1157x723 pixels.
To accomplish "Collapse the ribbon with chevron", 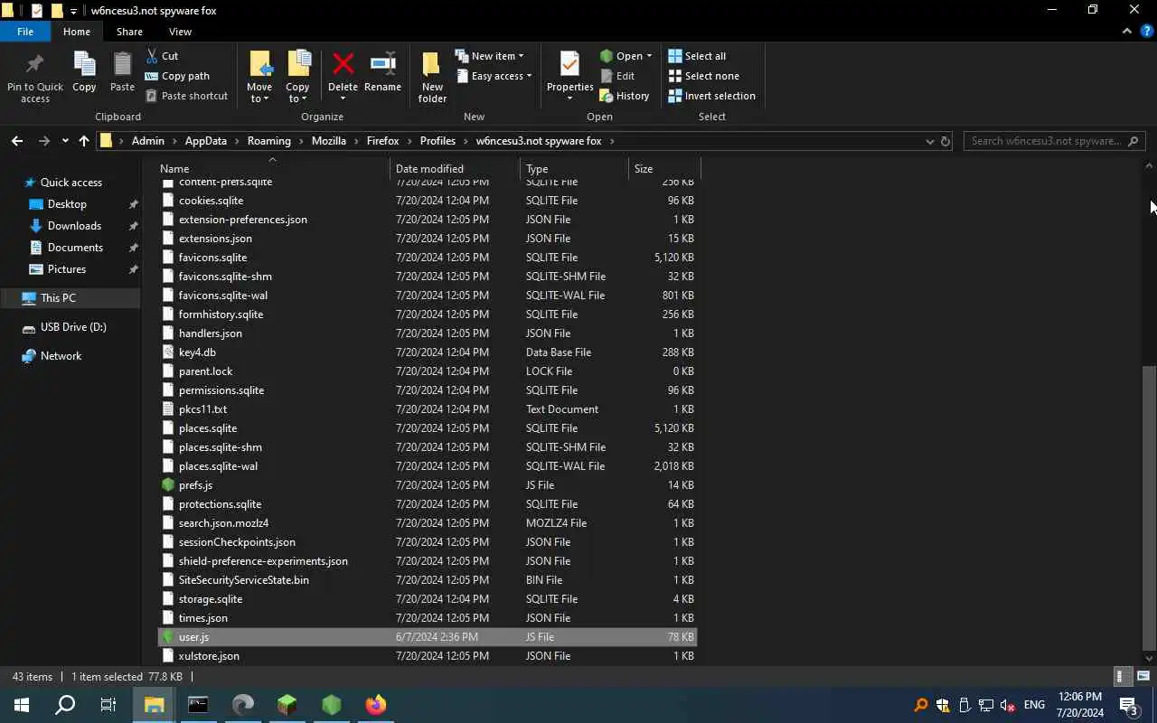I will 1126,31.
